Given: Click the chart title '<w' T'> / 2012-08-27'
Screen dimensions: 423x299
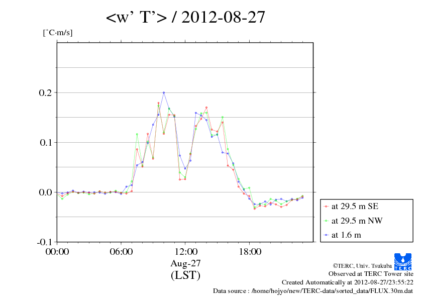Looking at the screenshot, I should coord(185,17).
